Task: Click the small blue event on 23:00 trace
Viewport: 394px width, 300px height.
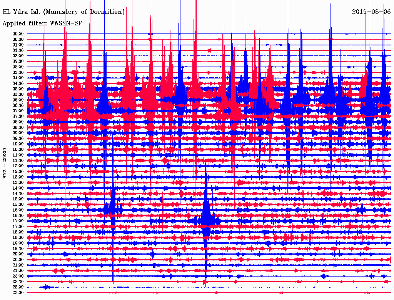Action: (46, 287)
